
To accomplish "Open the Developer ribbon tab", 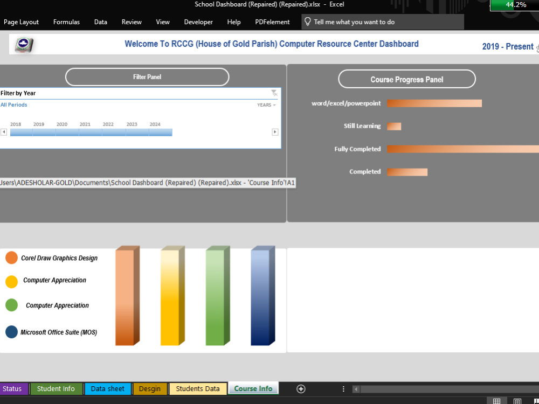I will point(198,22).
